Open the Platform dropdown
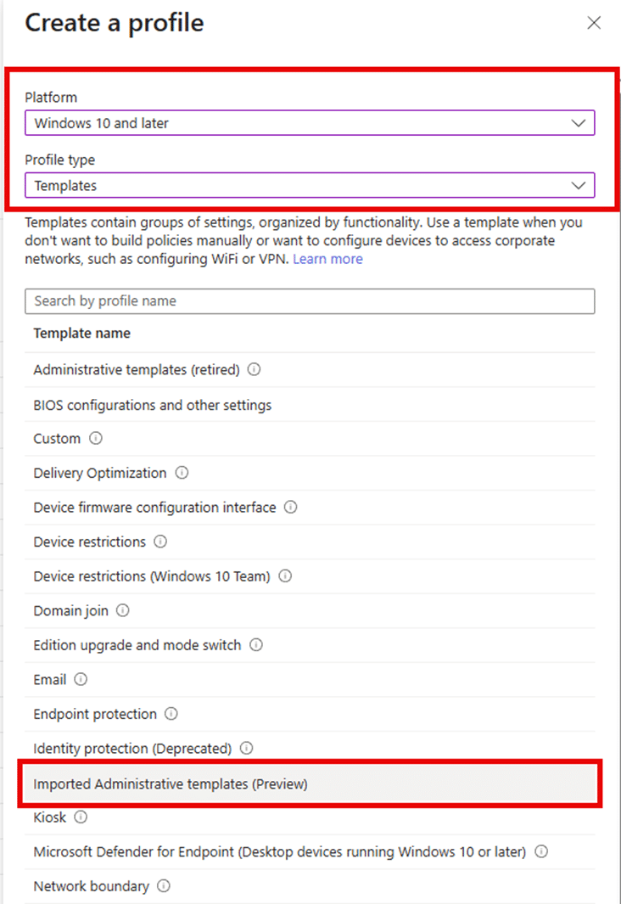 pos(310,123)
